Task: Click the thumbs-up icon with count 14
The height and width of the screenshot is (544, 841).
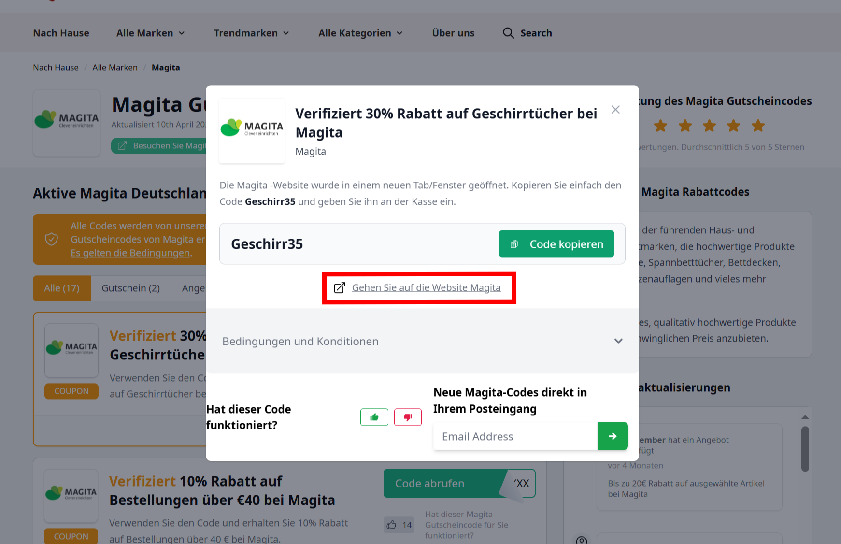Action: pyautogui.click(x=391, y=525)
